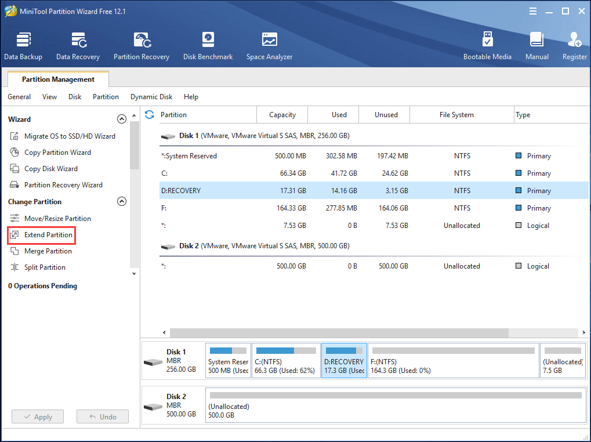Select the C:(NTFS) block in disk map
Image resolution: width=591 pixels, height=442 pixels.
coord(286,361)
